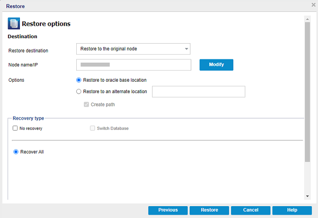The image size is (318, 218).
Task: Cancel the restore operation
Action: [x=251, y=210]
